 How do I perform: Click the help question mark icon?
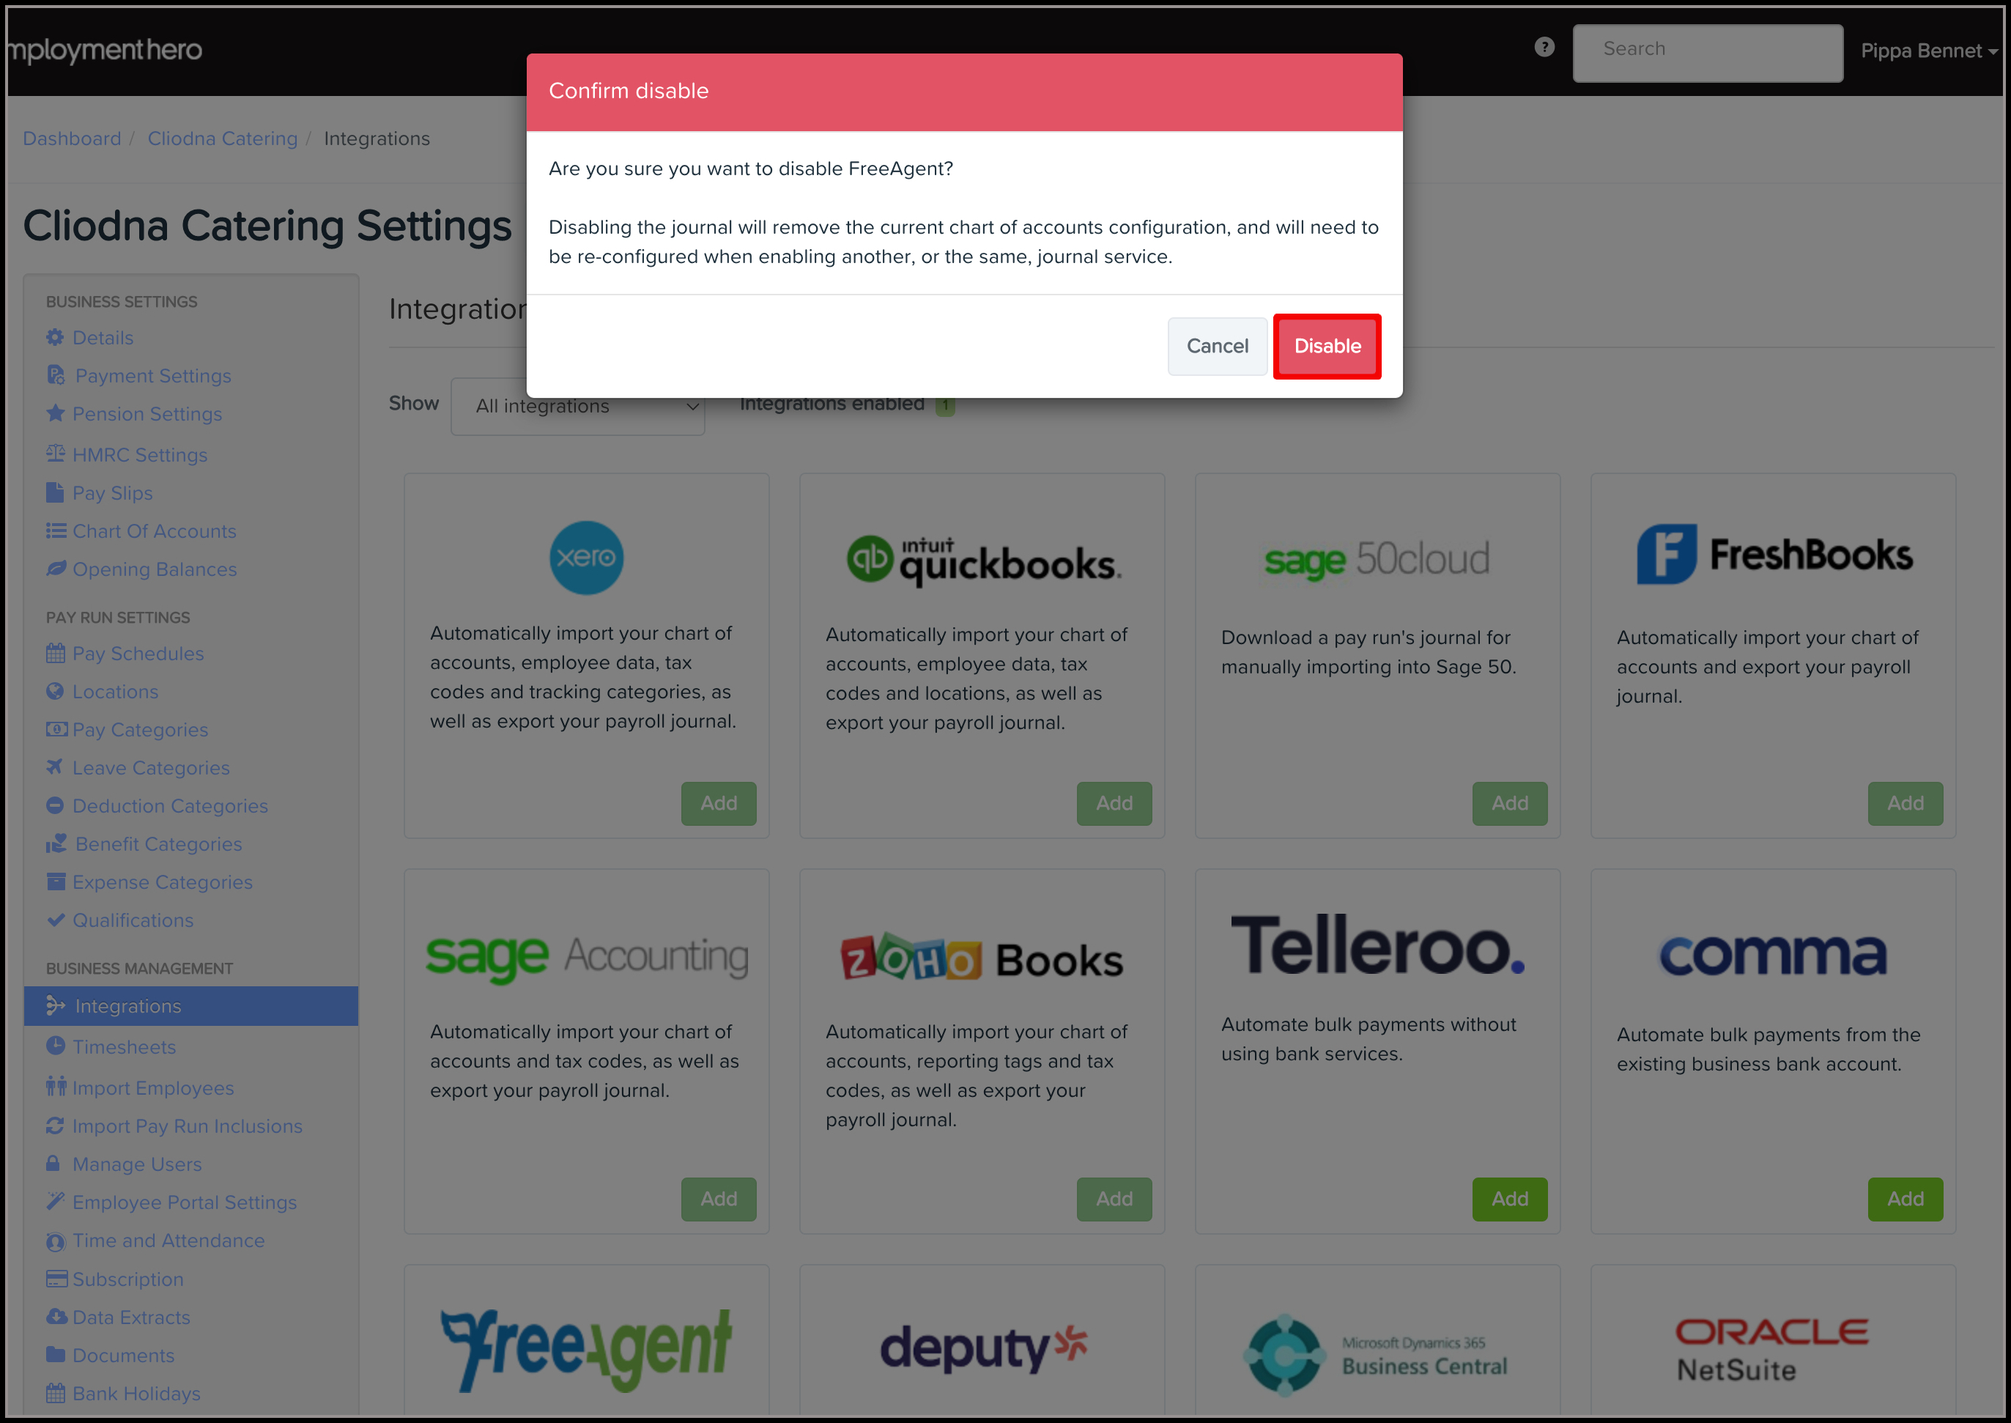(x=1544, y=48)
